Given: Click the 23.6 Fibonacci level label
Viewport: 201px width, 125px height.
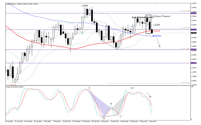Looking at the screenshot, I should click(185, 49).
